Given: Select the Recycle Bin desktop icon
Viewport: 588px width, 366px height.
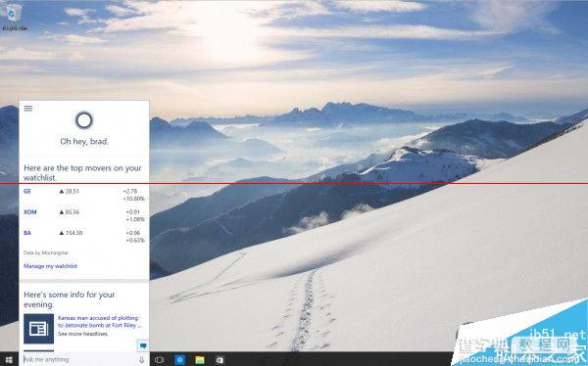Looking at the screenshot, I should click(x=14, y=16).
